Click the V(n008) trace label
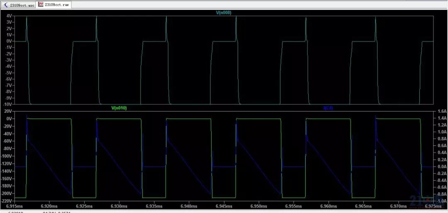 pos(224,12)
